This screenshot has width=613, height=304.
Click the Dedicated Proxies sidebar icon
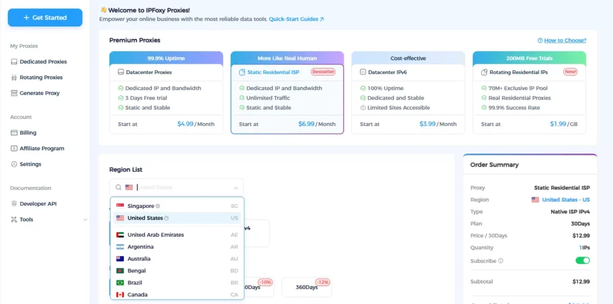14,62
